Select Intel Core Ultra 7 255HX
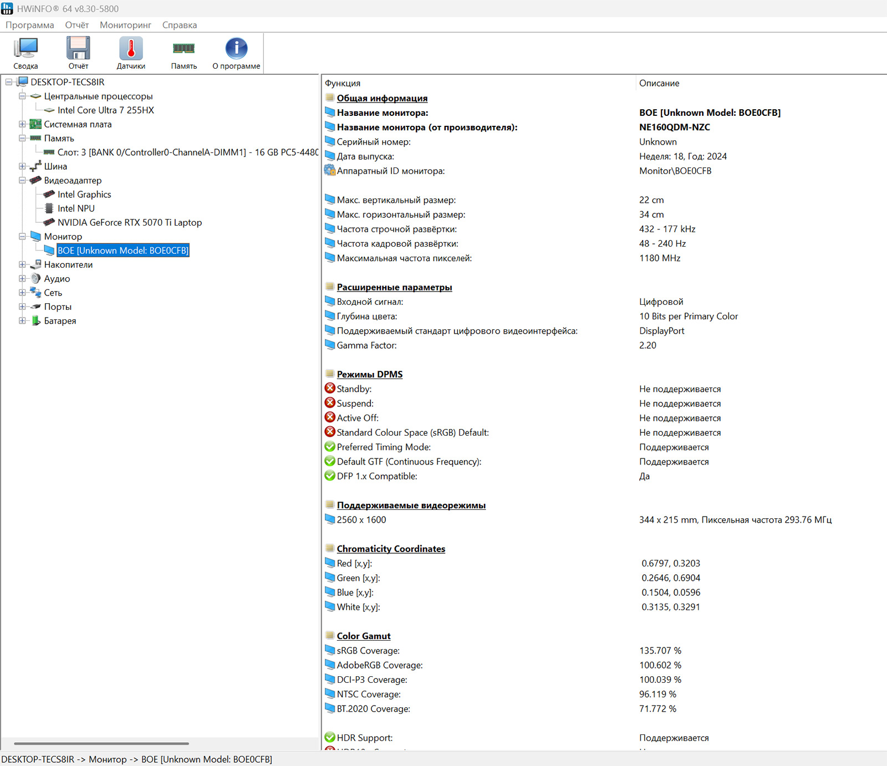The image size is (887, 766). tap(105, 110)
